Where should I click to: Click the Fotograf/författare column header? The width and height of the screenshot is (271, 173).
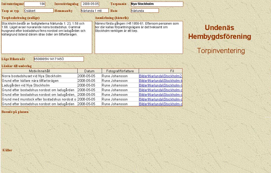120,71
